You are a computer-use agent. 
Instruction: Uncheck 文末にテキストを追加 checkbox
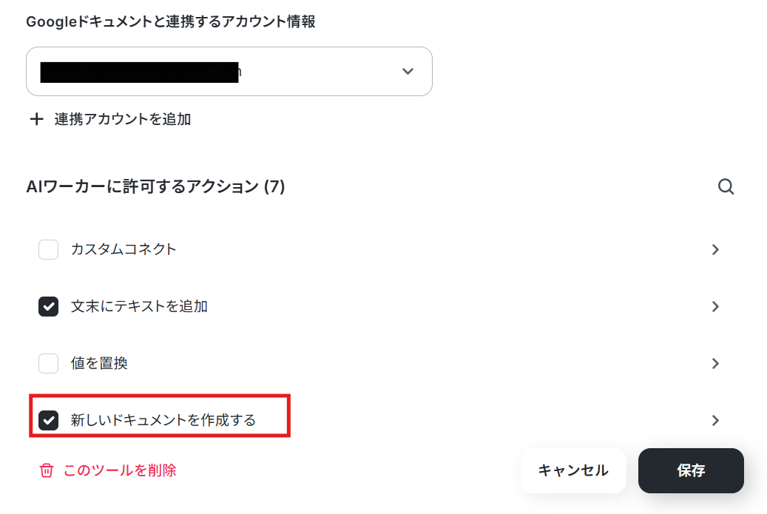(x=48, y=307)
